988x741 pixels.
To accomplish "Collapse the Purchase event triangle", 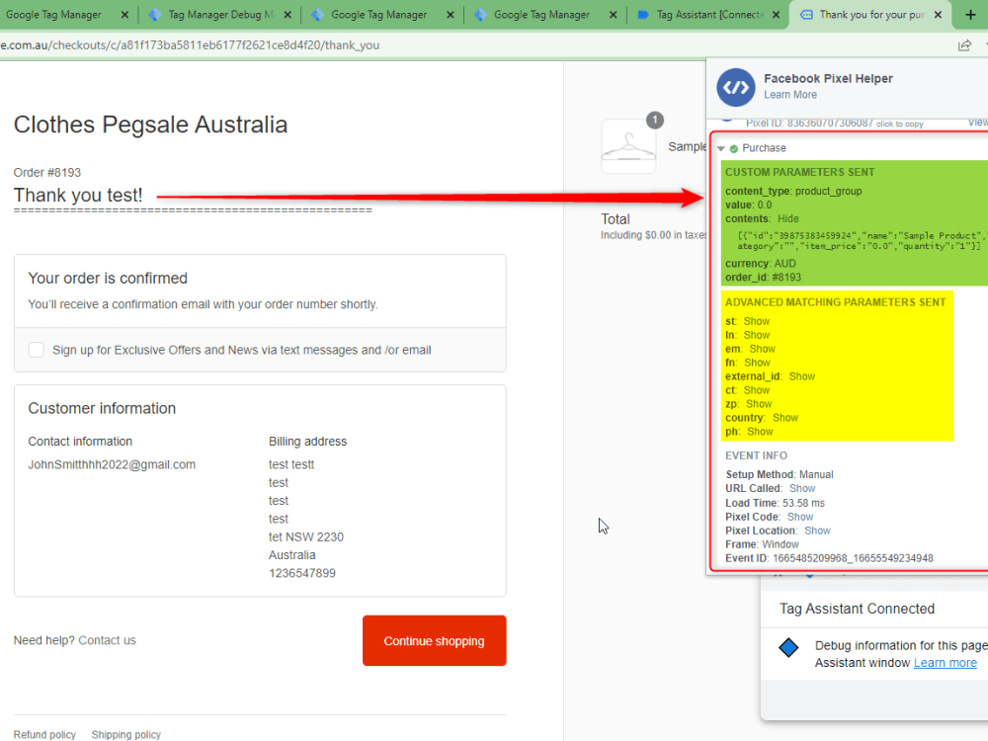I will pyautogui.click(x=721, y=149).
